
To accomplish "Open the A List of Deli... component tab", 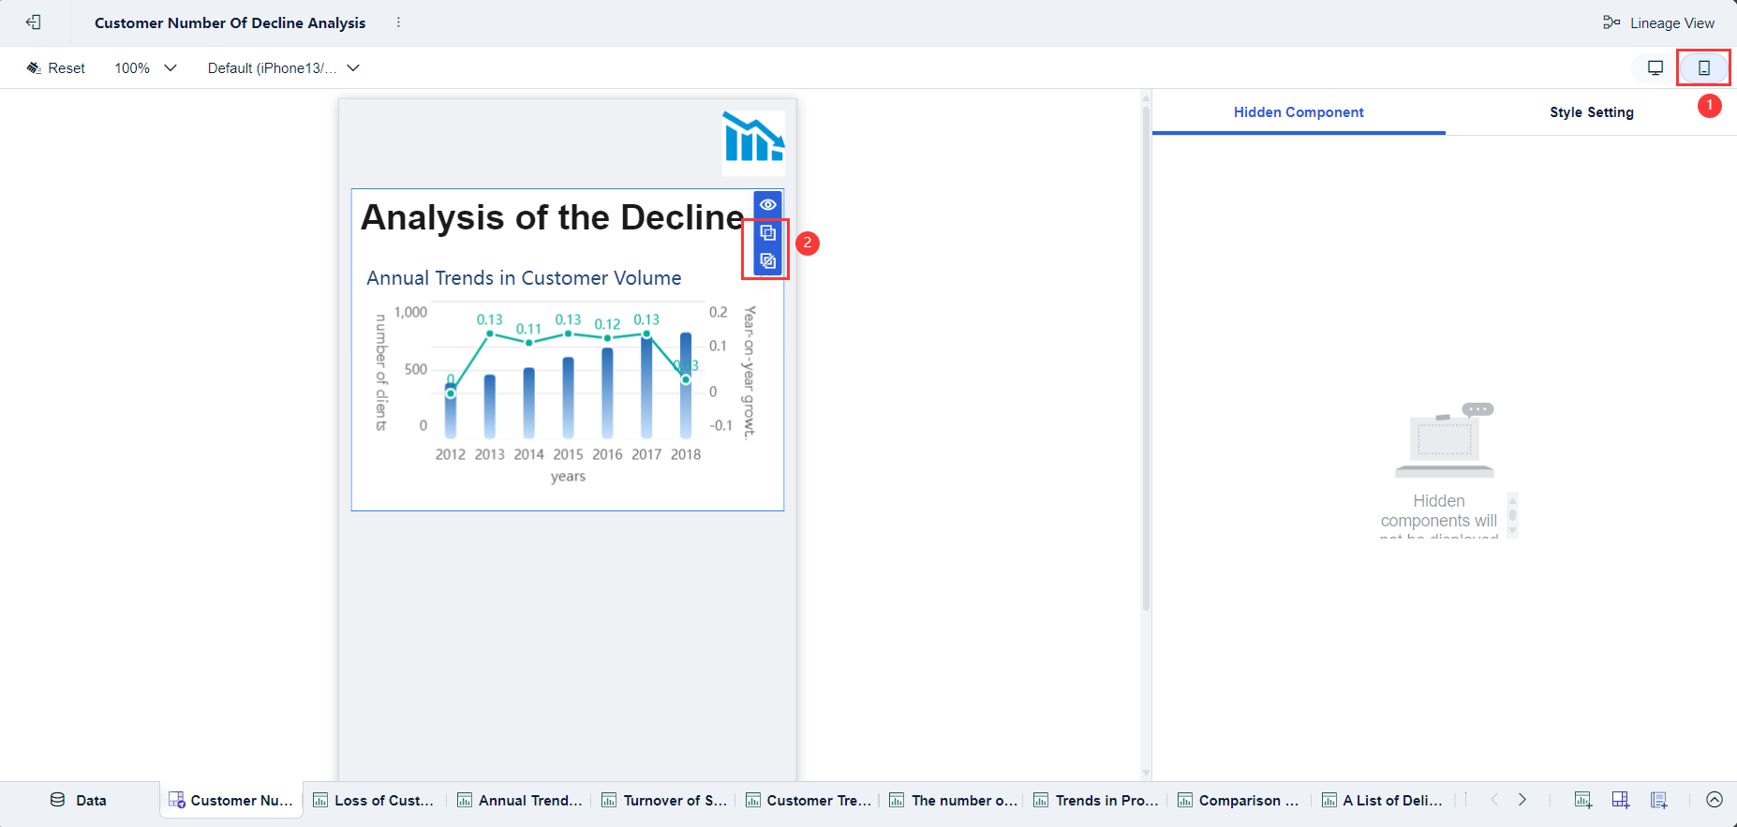I will (1384, 800).
